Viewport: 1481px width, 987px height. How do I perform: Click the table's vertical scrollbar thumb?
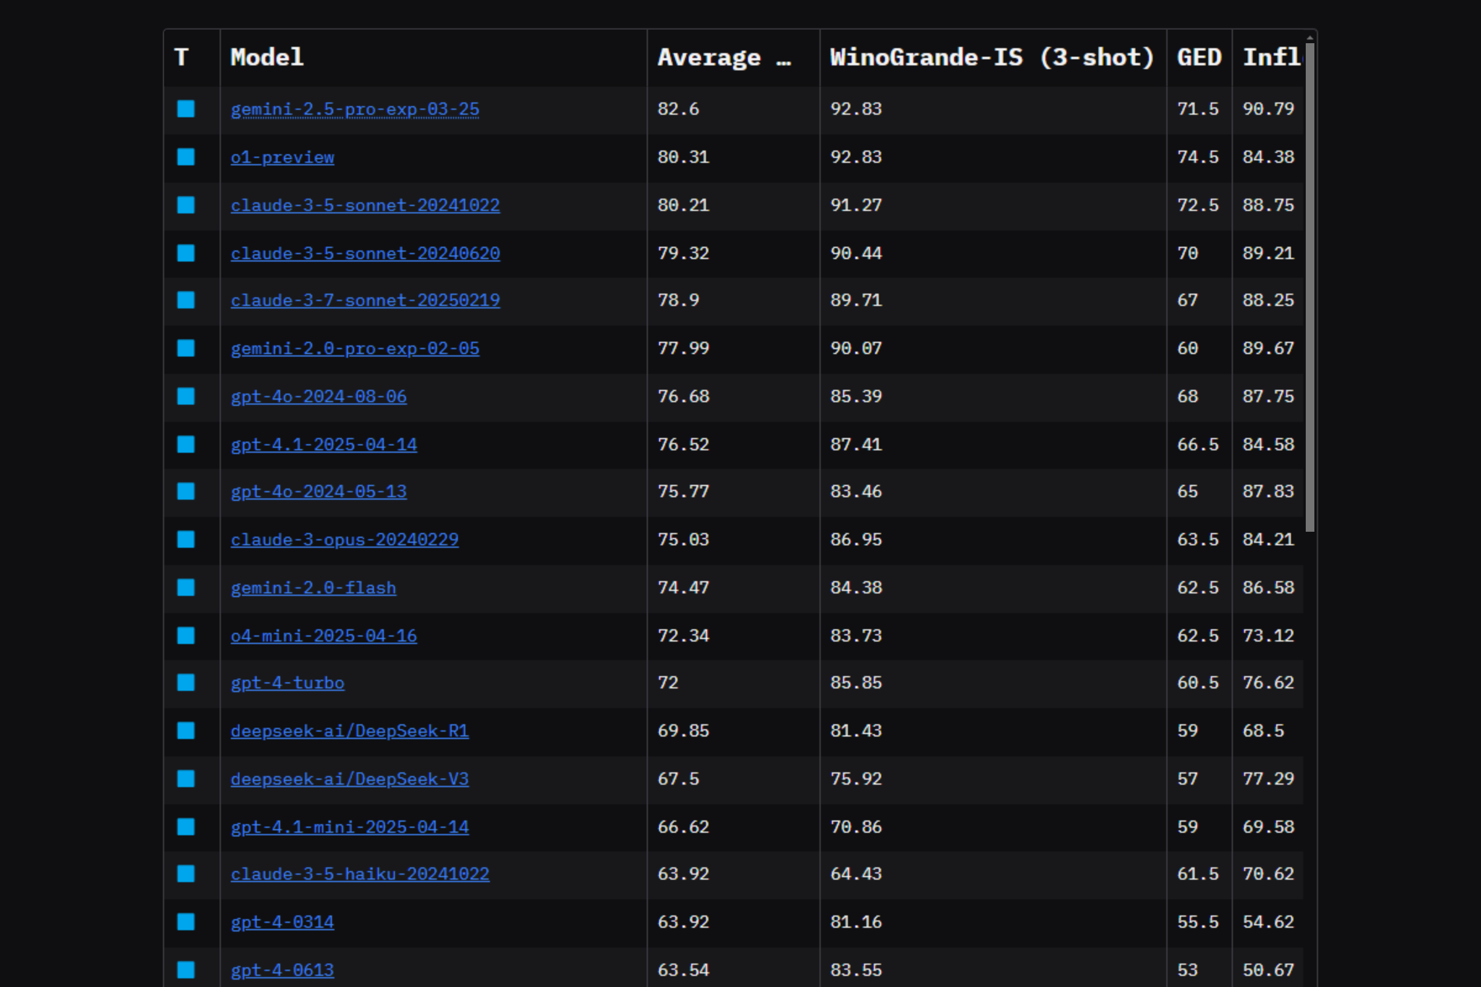[1309, 287]
